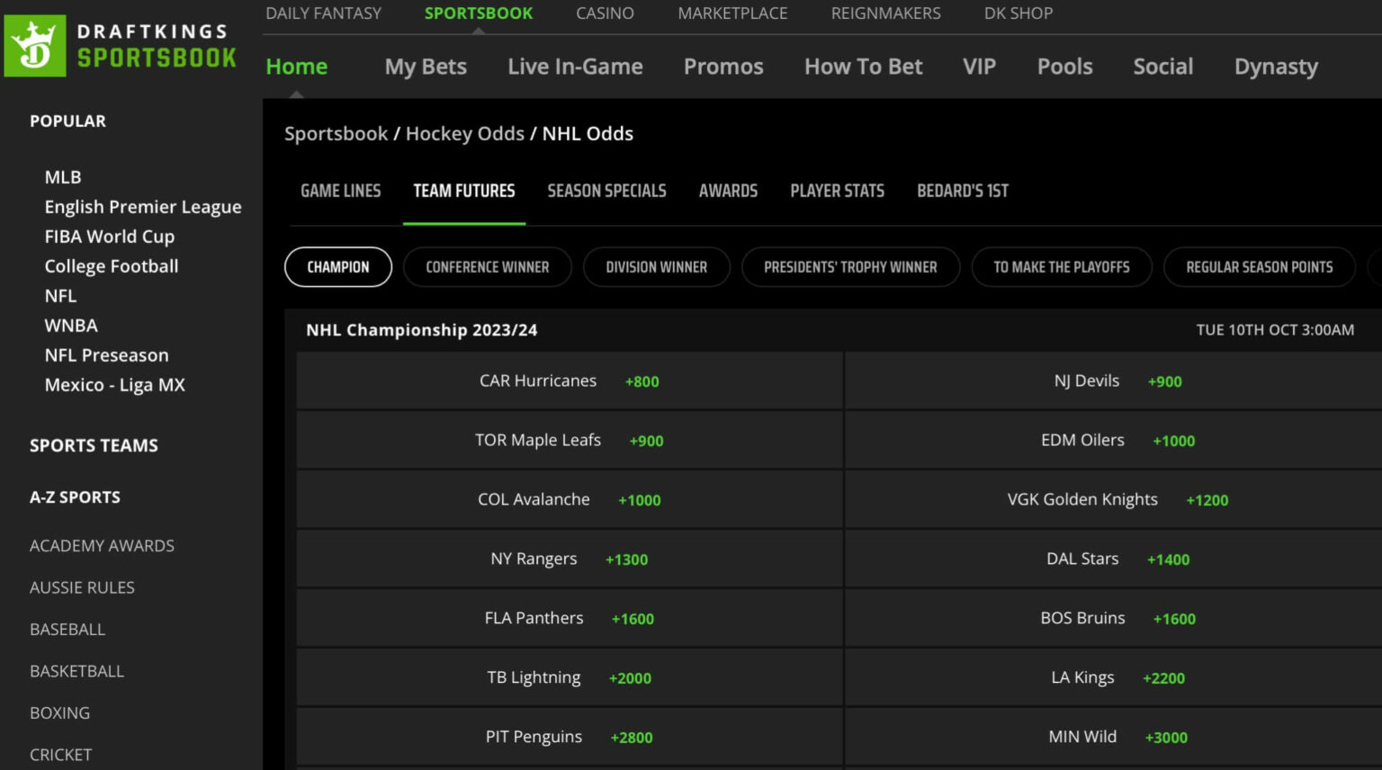
Task: Open College Football in the sidebar
Action: [112, 266]
